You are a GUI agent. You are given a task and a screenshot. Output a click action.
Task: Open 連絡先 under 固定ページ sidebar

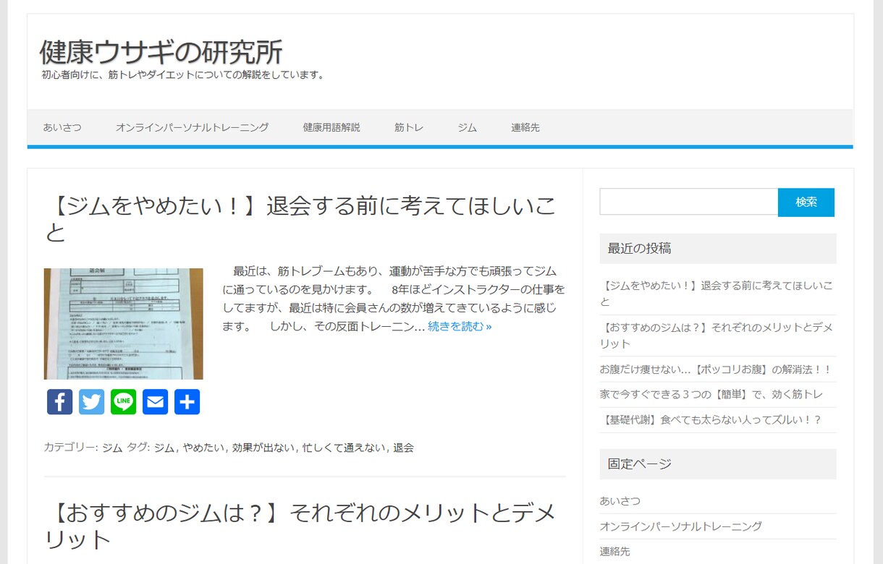click(614, 551)
